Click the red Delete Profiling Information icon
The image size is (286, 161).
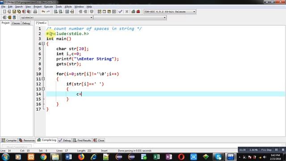pos(138,12)
